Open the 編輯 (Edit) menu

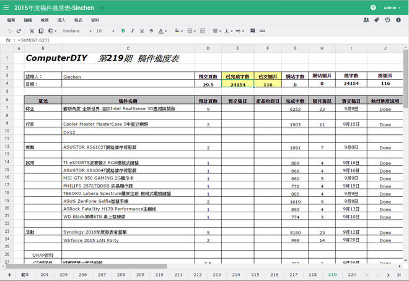coord(28,20)
